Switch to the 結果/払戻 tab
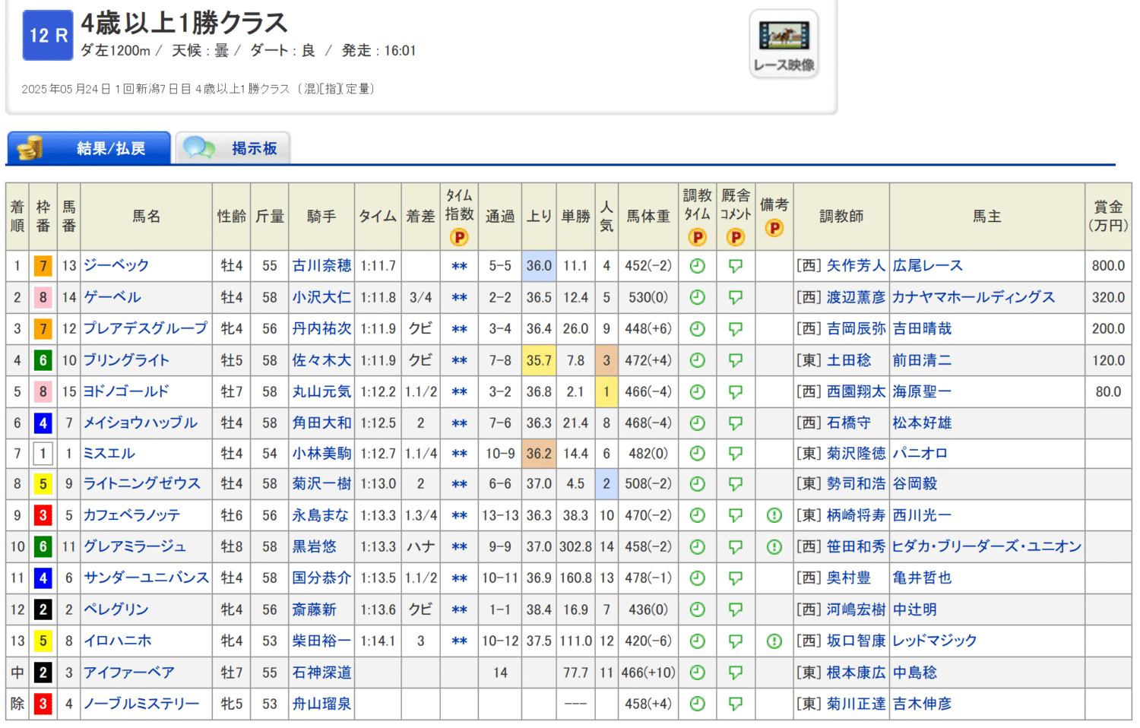Screen dimensions: 1140x728 tap(89, 148)
